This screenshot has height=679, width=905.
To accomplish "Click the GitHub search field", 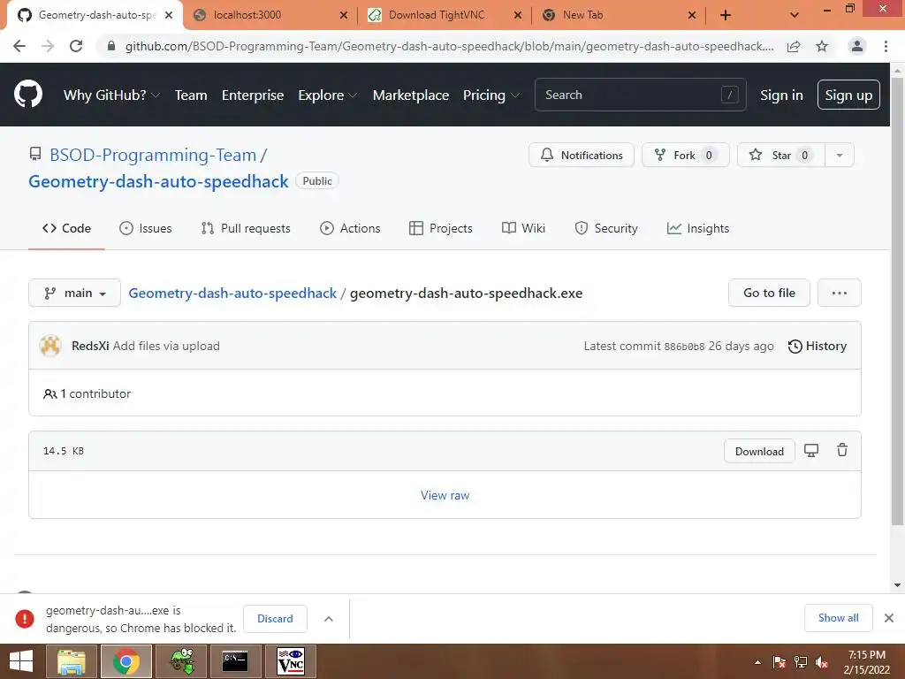I will pos(640,95).
